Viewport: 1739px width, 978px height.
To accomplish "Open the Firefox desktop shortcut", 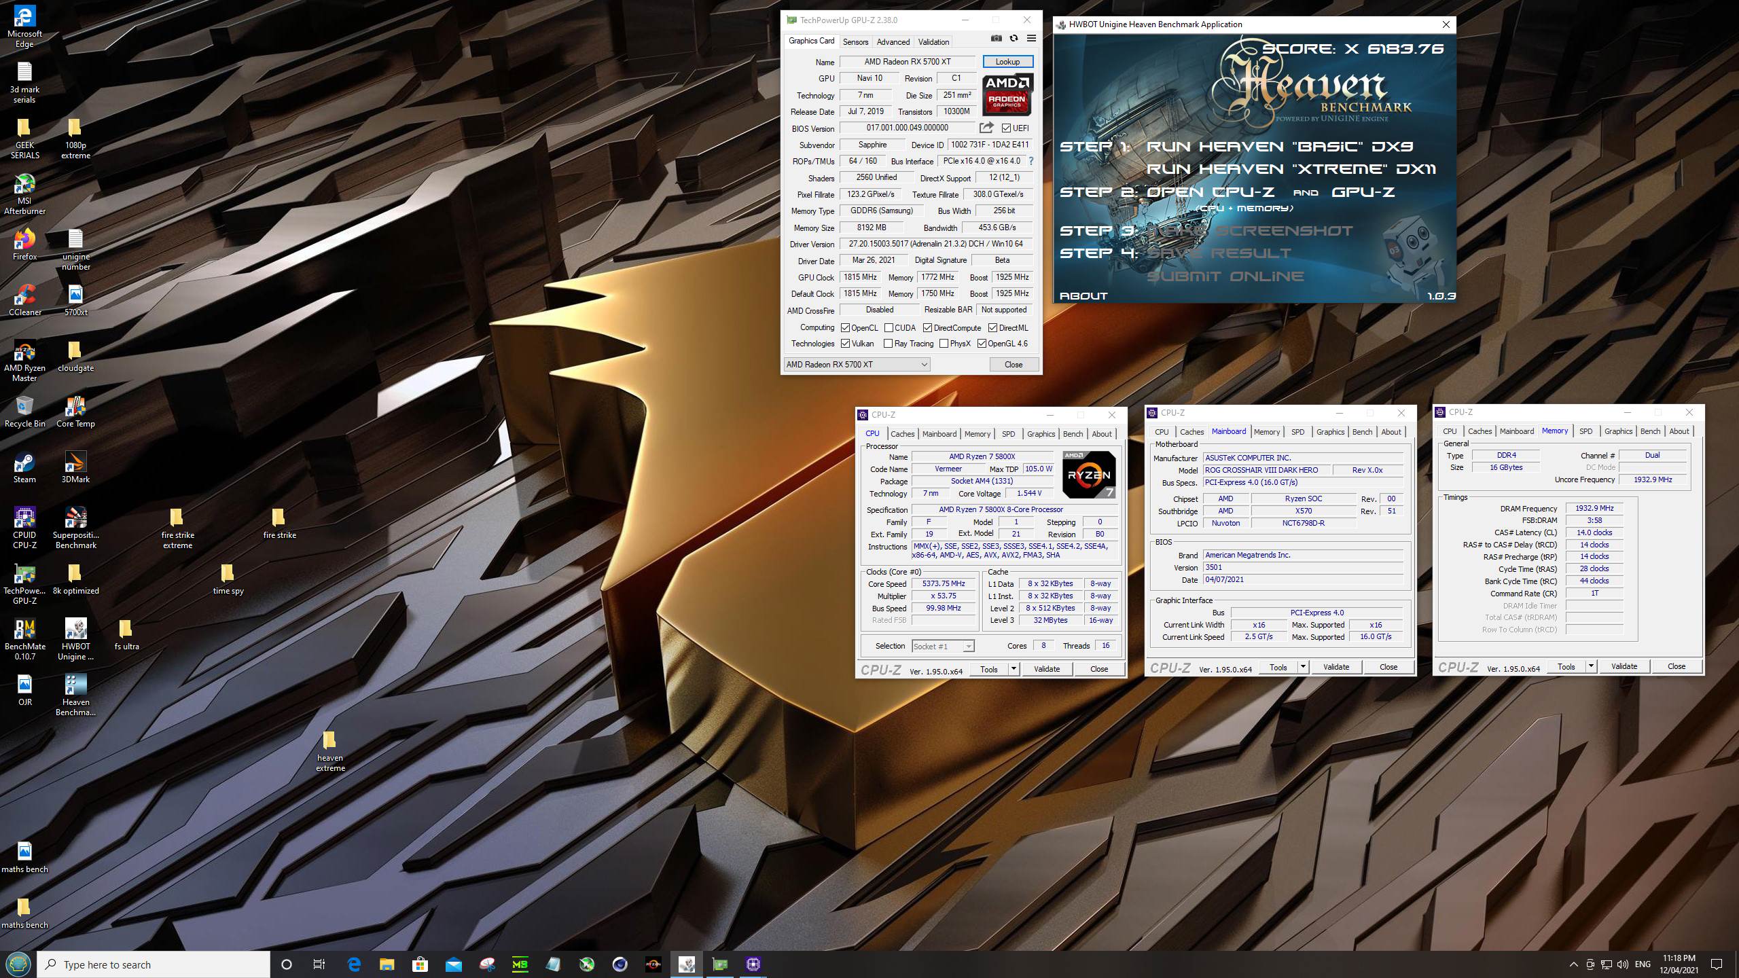I will pyautogui.click(x=24, y=245).
